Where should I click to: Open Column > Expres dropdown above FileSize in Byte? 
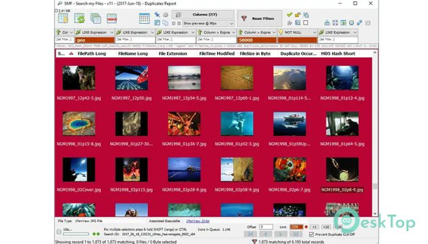click(274, 32)
